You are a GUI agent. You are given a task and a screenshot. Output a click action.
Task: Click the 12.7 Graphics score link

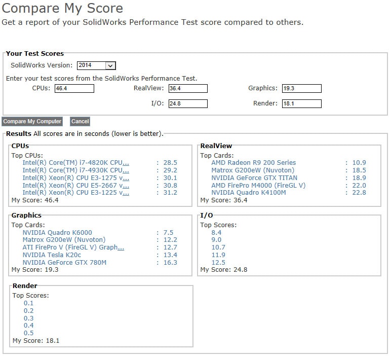point(170,247)
